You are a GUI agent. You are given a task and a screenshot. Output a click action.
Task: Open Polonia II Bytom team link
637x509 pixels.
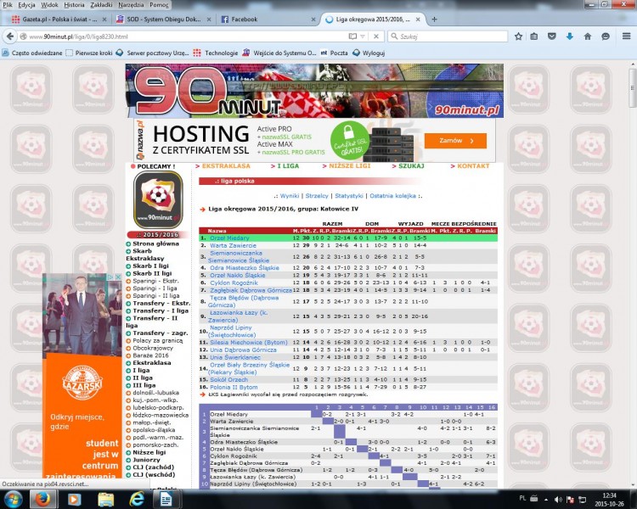234,387
